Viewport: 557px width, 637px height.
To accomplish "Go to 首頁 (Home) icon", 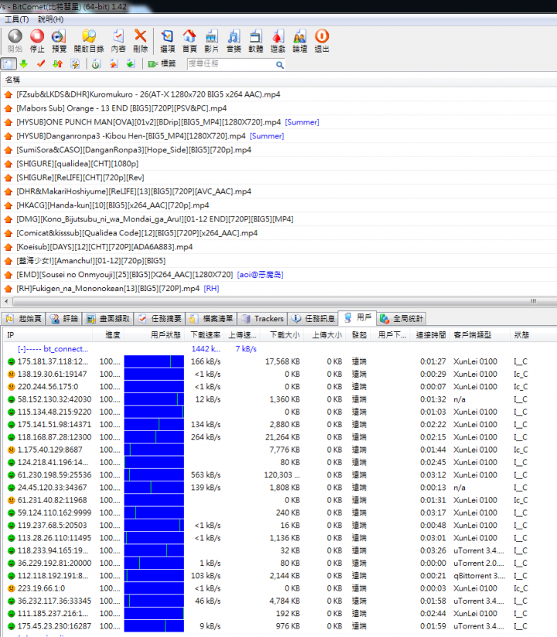I will (x=190, y=40).
